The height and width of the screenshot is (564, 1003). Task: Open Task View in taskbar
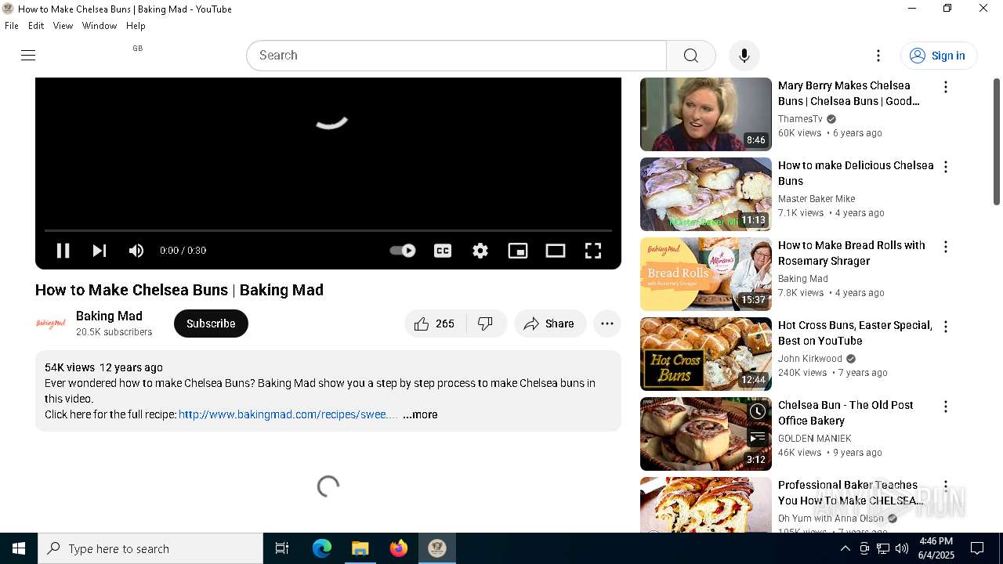282,548
